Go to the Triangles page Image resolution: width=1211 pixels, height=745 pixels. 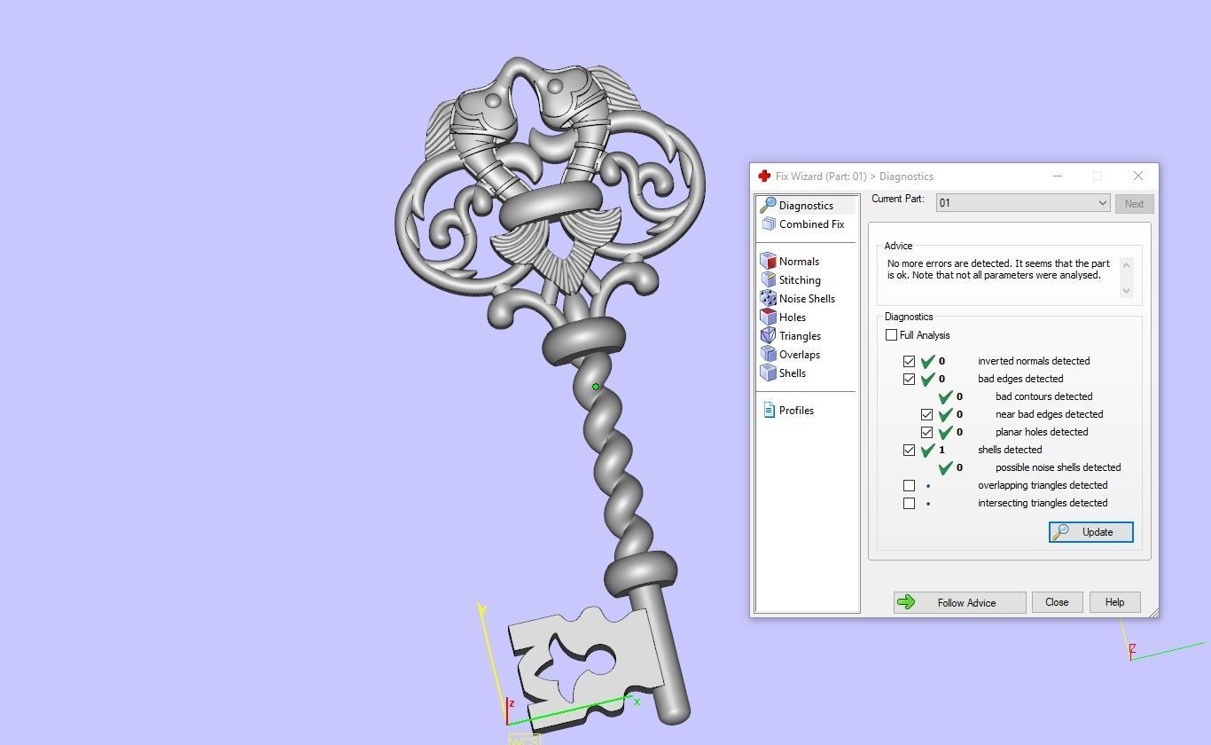click(x=800, y=336)
